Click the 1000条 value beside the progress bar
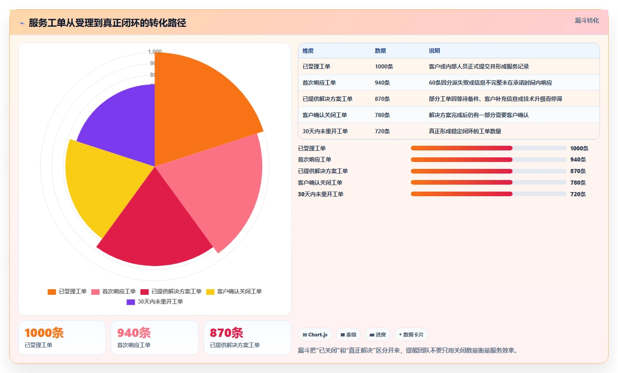Screen dimensions: 618x373 tap(580, 149)
